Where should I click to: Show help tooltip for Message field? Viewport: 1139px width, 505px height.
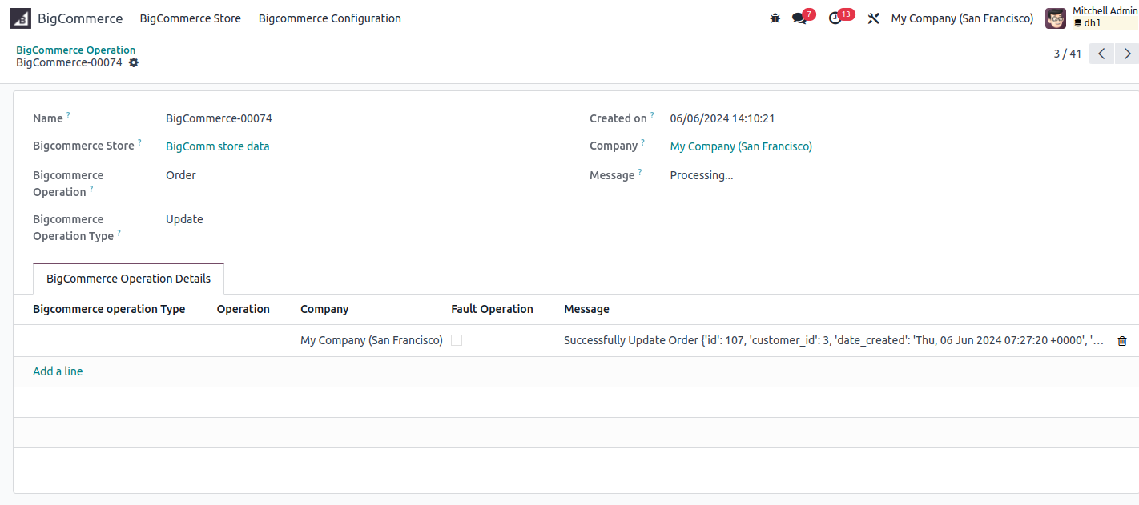pyautogui.click(x=640, y=172)
